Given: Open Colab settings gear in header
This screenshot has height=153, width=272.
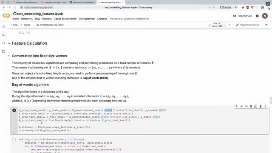Looking at the screenshot, I should pyautogui.click(x=257, y=16).
